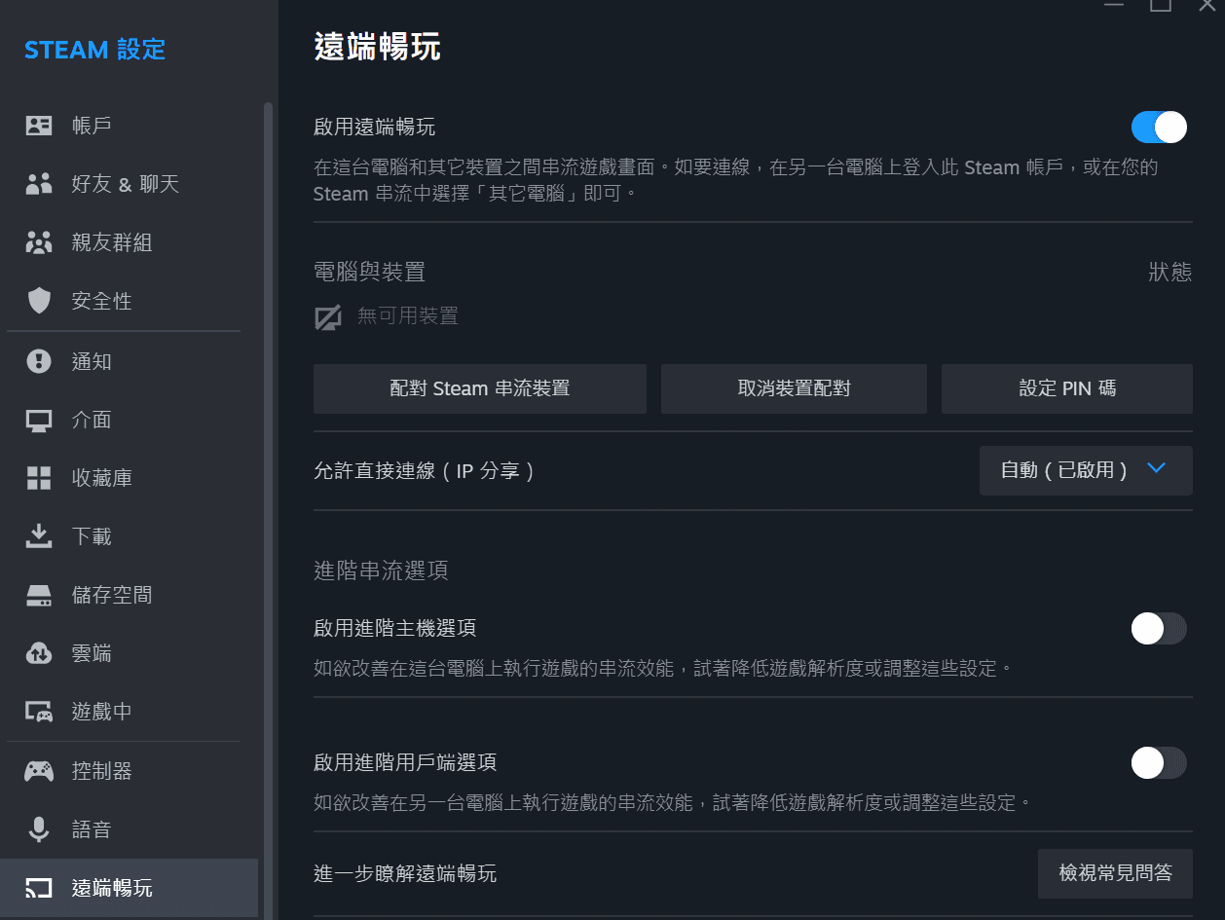The width and height of the screenshot is (1225, 920).
Task: Click the 狀態 column header
Action: pyautogui.click(x=1170, y=272)
